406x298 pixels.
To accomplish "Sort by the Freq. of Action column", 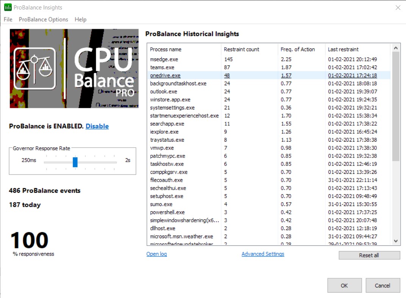I will pos(301,49).
